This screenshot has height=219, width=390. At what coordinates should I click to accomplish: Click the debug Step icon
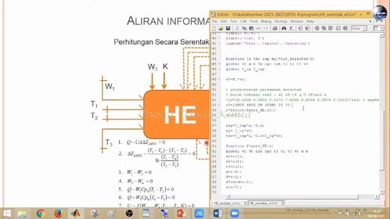click(x=317, y=29)
